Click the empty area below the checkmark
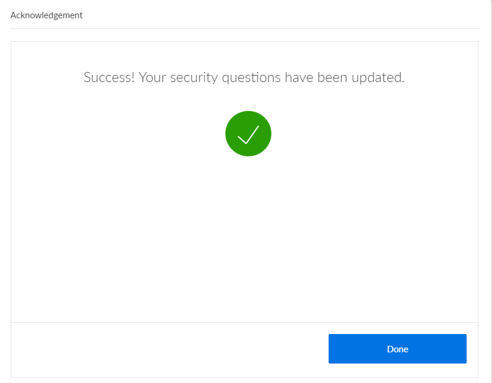 (x=244, y=236)
